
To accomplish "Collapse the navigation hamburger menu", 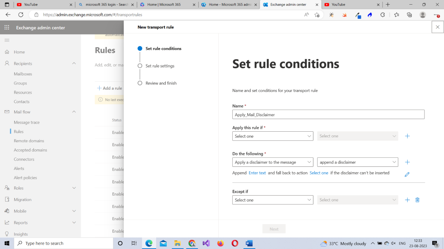I will click(7, 40).
